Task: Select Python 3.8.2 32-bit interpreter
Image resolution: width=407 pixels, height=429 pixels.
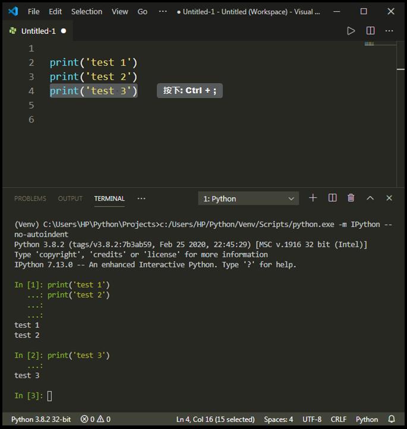Action: point(41,419)
